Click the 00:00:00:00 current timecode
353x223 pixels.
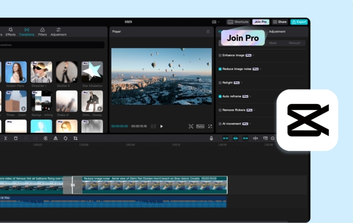coord(119,126)
